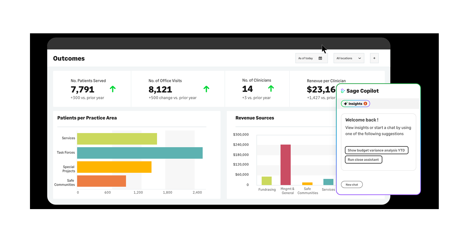Click the green arrow beside 7,791 patients
Image resolution: width=464 pixels, height=238 pixels.
click(x=112, y=89)
